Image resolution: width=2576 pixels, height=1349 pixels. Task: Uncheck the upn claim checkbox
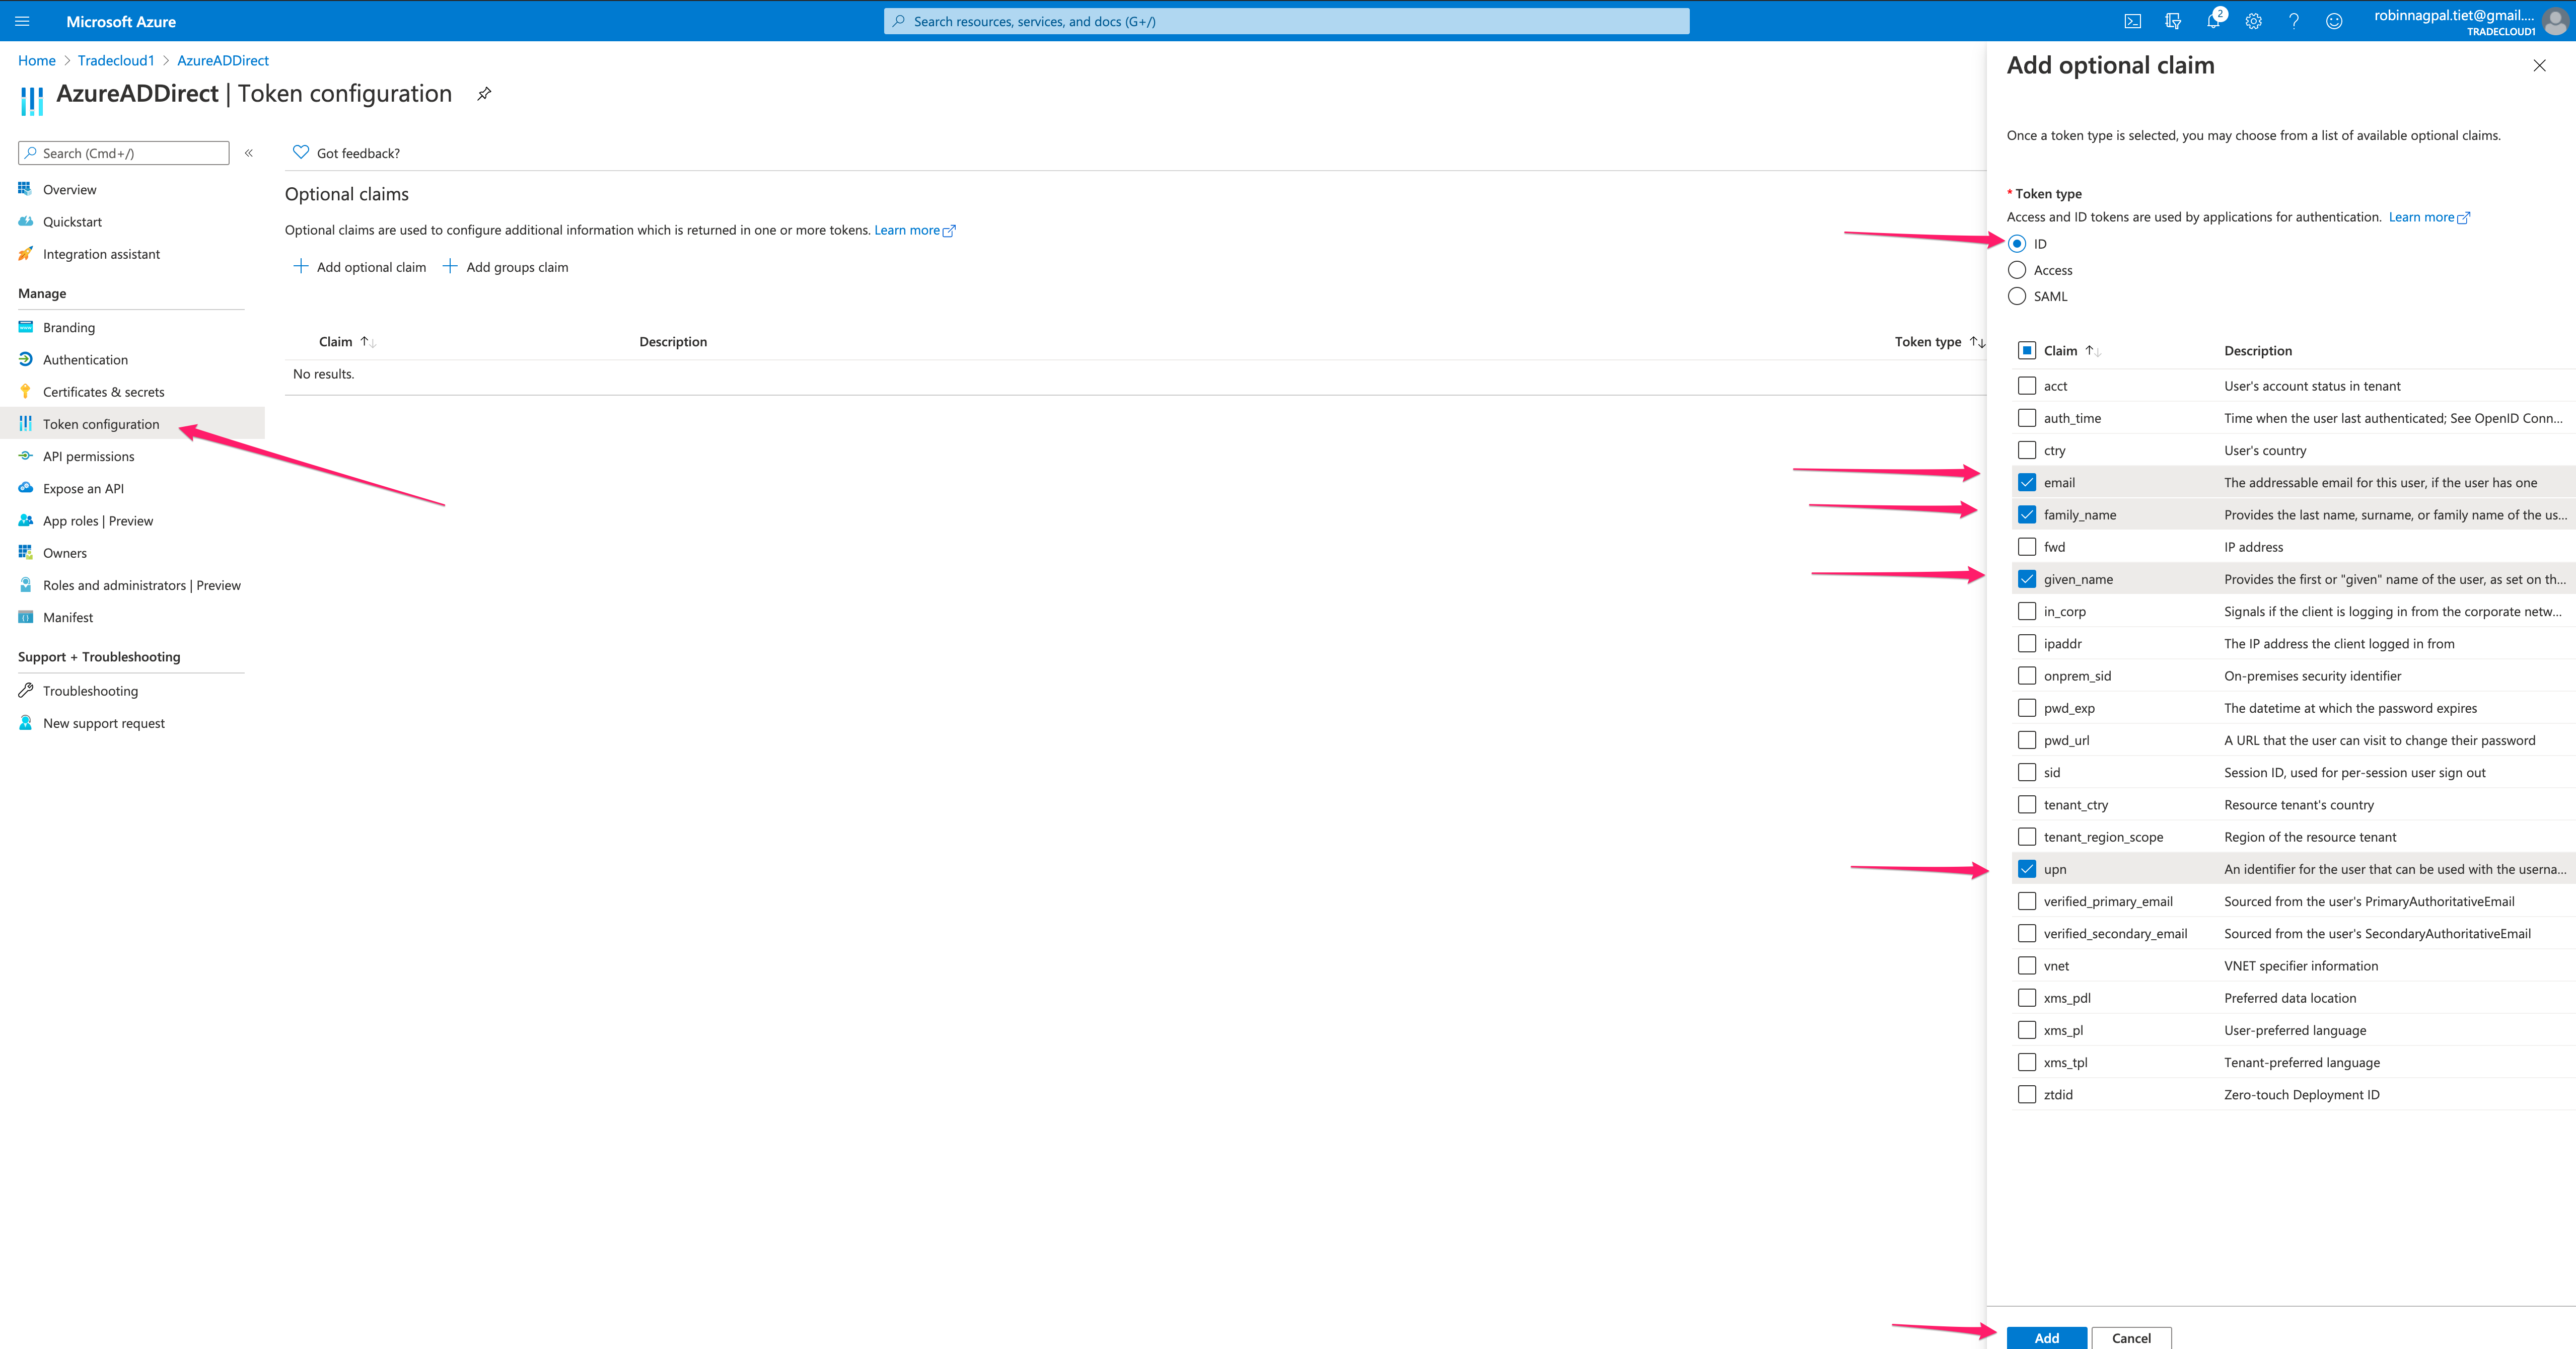click(2027, 869)
